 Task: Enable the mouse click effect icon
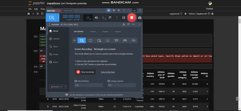coord(110,18)
